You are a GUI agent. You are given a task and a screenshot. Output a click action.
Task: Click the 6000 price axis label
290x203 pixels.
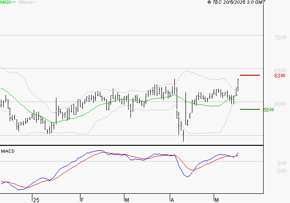280,103
